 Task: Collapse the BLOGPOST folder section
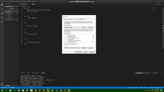[8, 12]
